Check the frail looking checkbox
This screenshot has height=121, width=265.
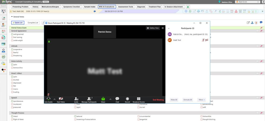point(12,37)
